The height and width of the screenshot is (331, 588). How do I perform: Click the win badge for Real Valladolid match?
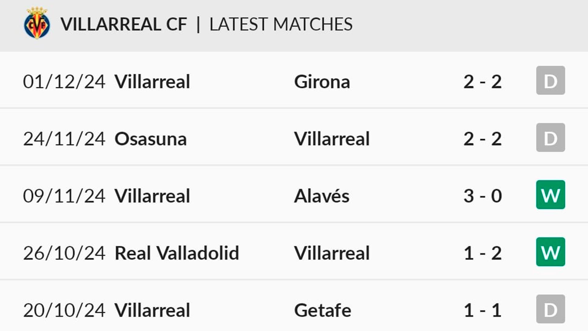pyautogui.click(x=550, y=252)
